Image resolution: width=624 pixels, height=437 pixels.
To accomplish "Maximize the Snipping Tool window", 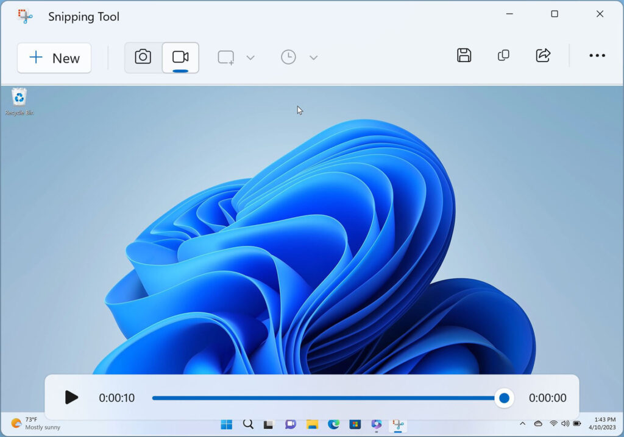I will click(x=555, y=14).
